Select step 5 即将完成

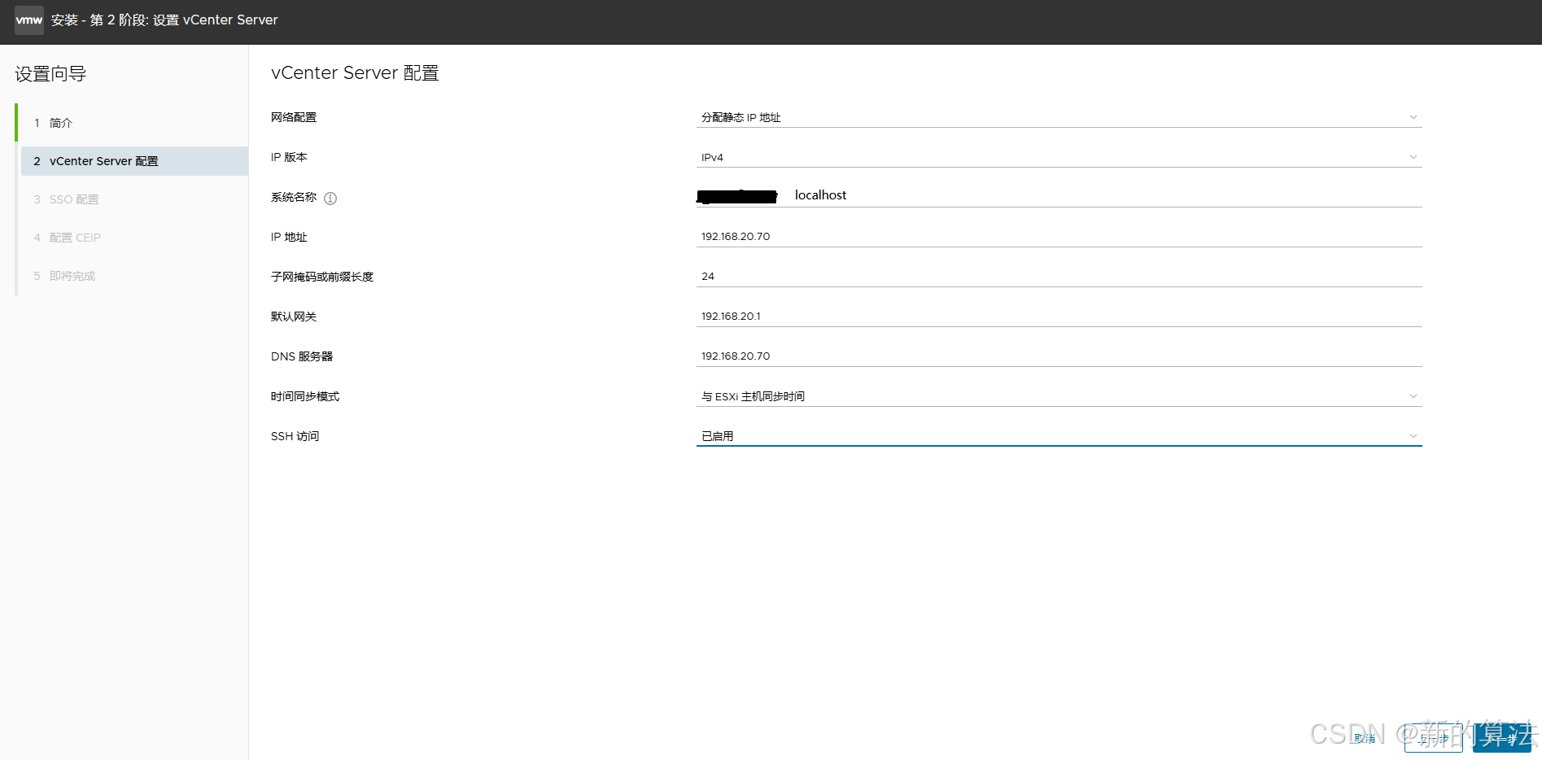(134, 276)
